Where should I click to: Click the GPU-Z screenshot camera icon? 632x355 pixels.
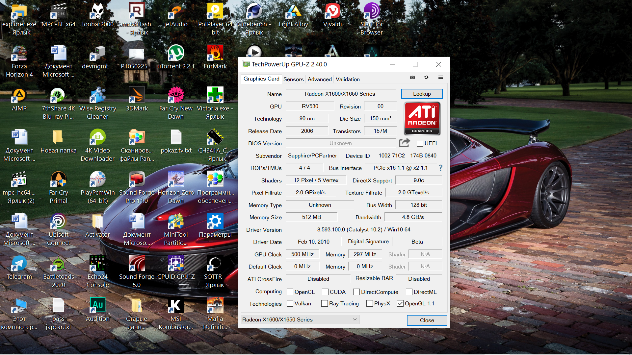(412, 78)
